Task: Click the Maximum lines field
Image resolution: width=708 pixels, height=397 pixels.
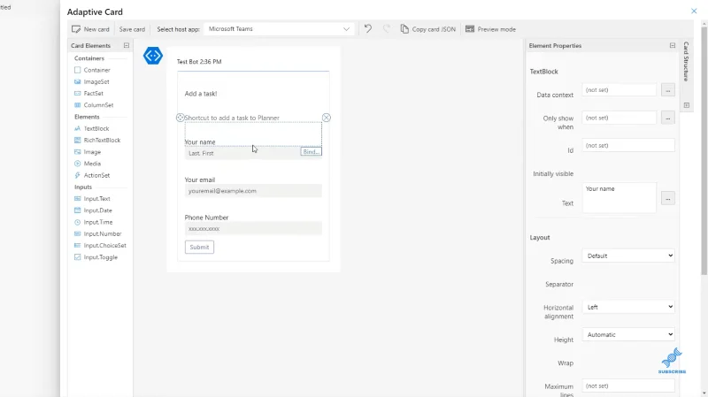Action: click(x=628, y=386)
